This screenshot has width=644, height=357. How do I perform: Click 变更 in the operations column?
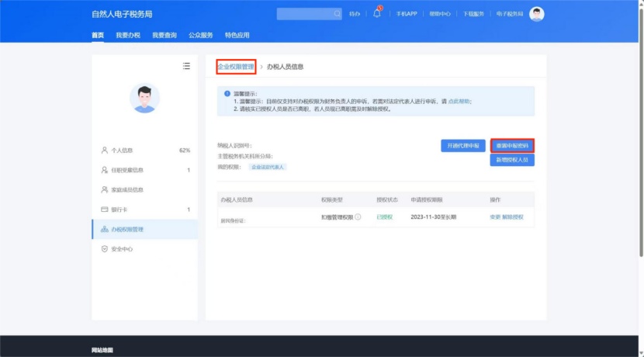coord(495,217)
